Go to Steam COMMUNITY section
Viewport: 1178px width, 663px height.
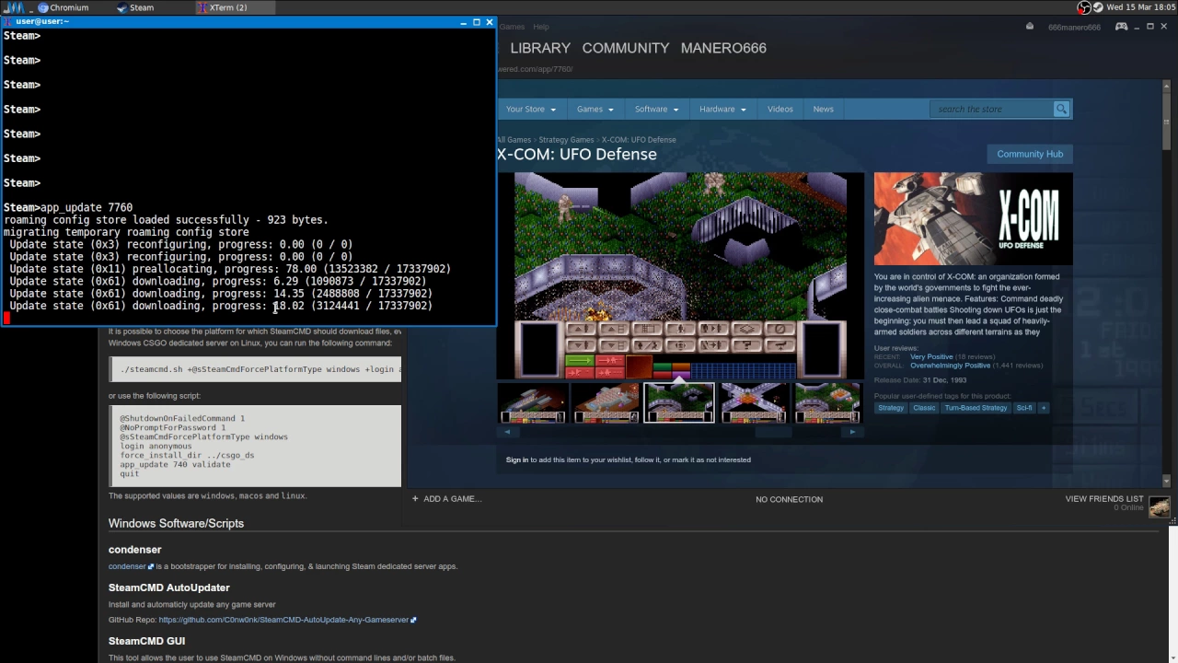626,48
